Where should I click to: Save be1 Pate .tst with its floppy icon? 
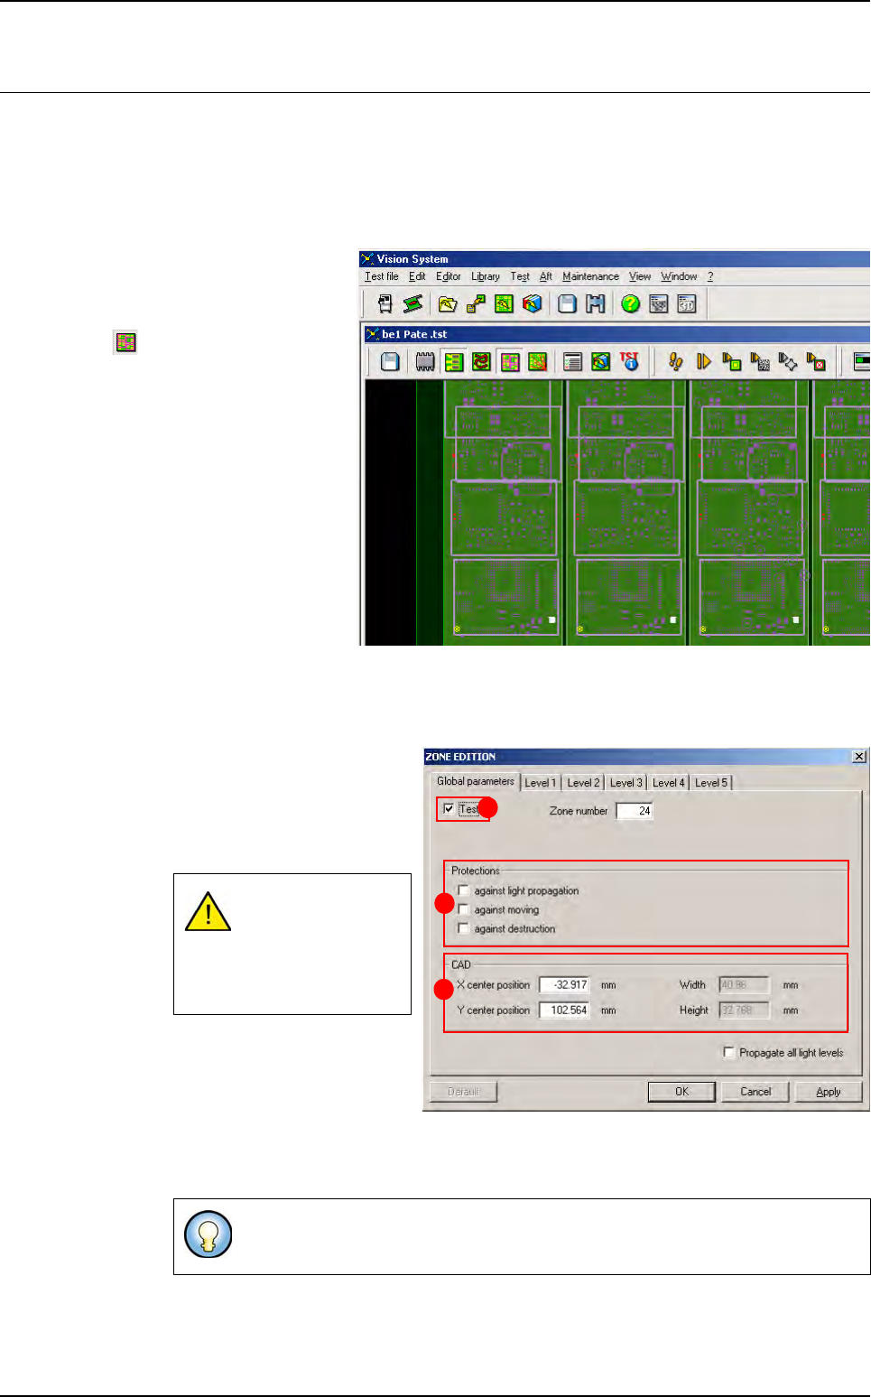click(x=390, y=362)
